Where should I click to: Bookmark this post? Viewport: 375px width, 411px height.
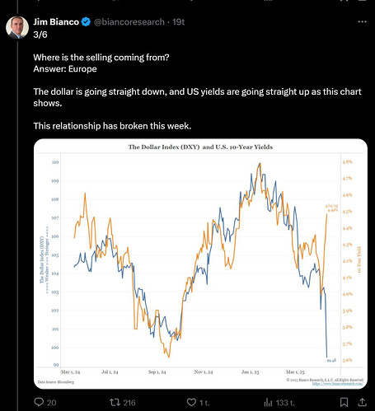coord(344,403)
